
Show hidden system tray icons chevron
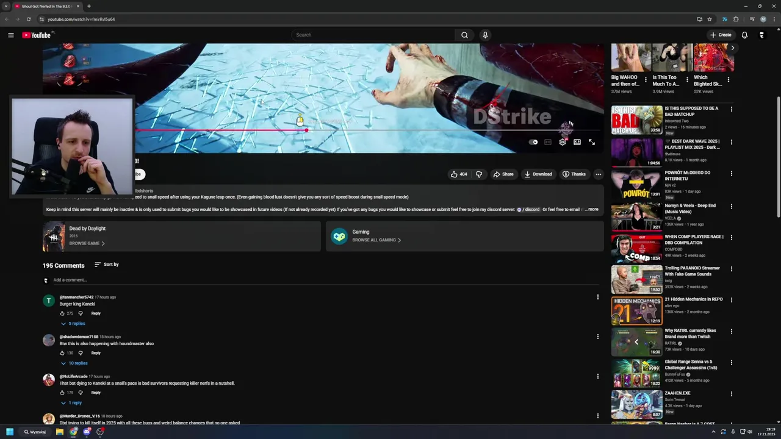pyautogui.click(x=713, y=432)
